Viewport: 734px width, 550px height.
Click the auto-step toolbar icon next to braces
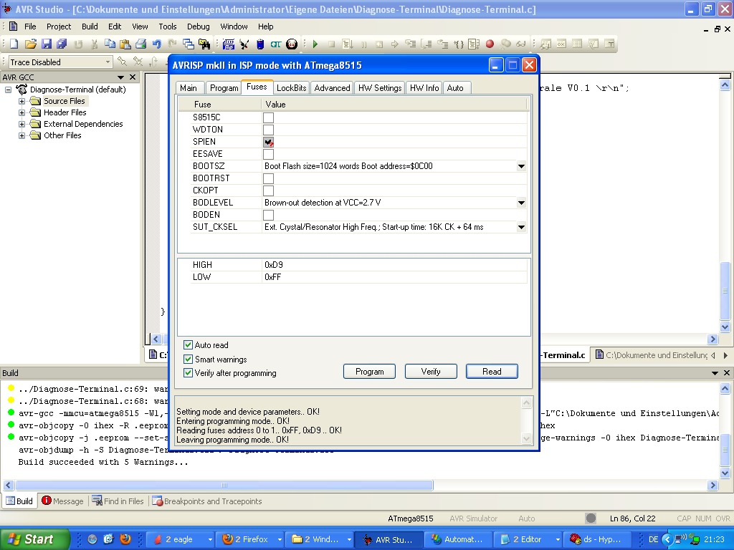pyautogui.click(x=474, y=44)
